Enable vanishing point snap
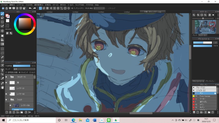 (x=51, y=8)
